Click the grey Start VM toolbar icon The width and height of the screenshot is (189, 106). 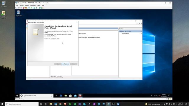click(x=19, y=8)
